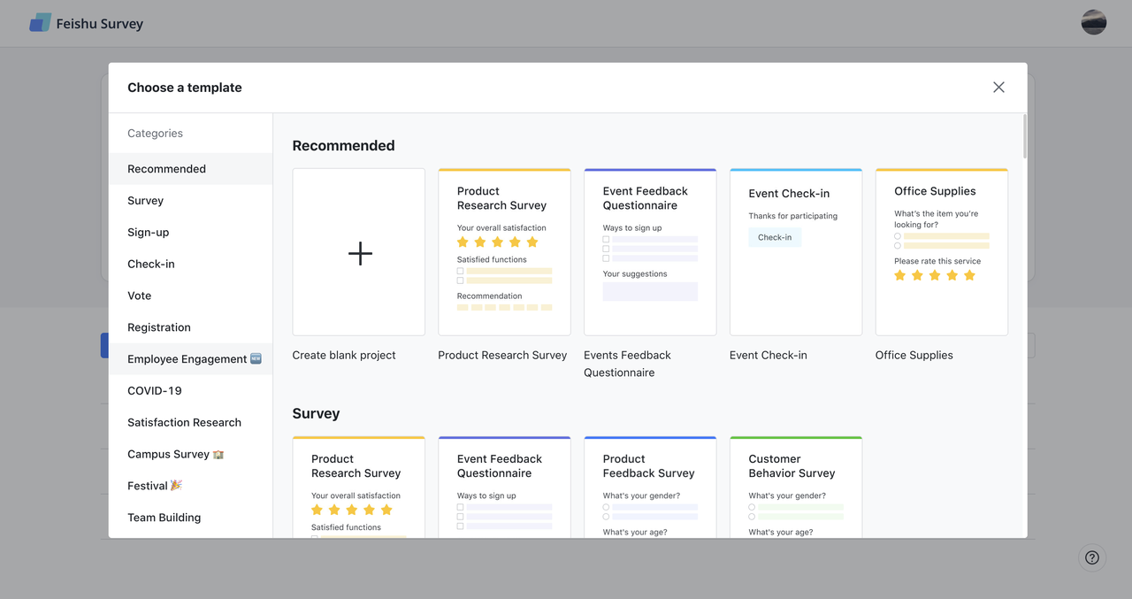
Task: Click the Check-in button in Event Check-in preview
Action: tap(775, 237)
